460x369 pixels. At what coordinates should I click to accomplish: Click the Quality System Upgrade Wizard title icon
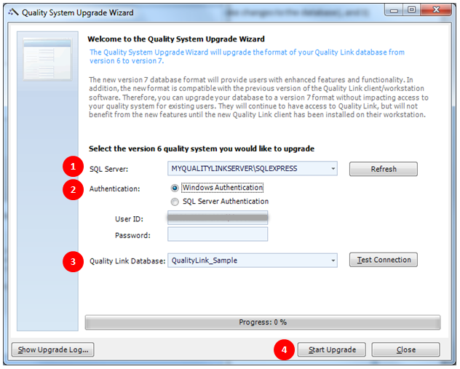[x=13, y=12]
